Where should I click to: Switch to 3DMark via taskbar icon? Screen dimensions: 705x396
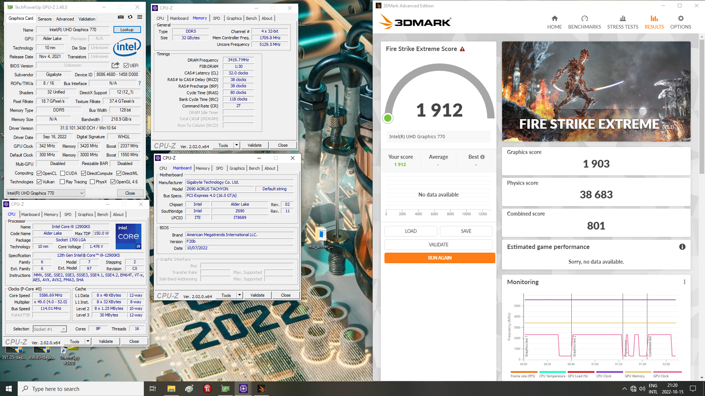pos(261,389)
